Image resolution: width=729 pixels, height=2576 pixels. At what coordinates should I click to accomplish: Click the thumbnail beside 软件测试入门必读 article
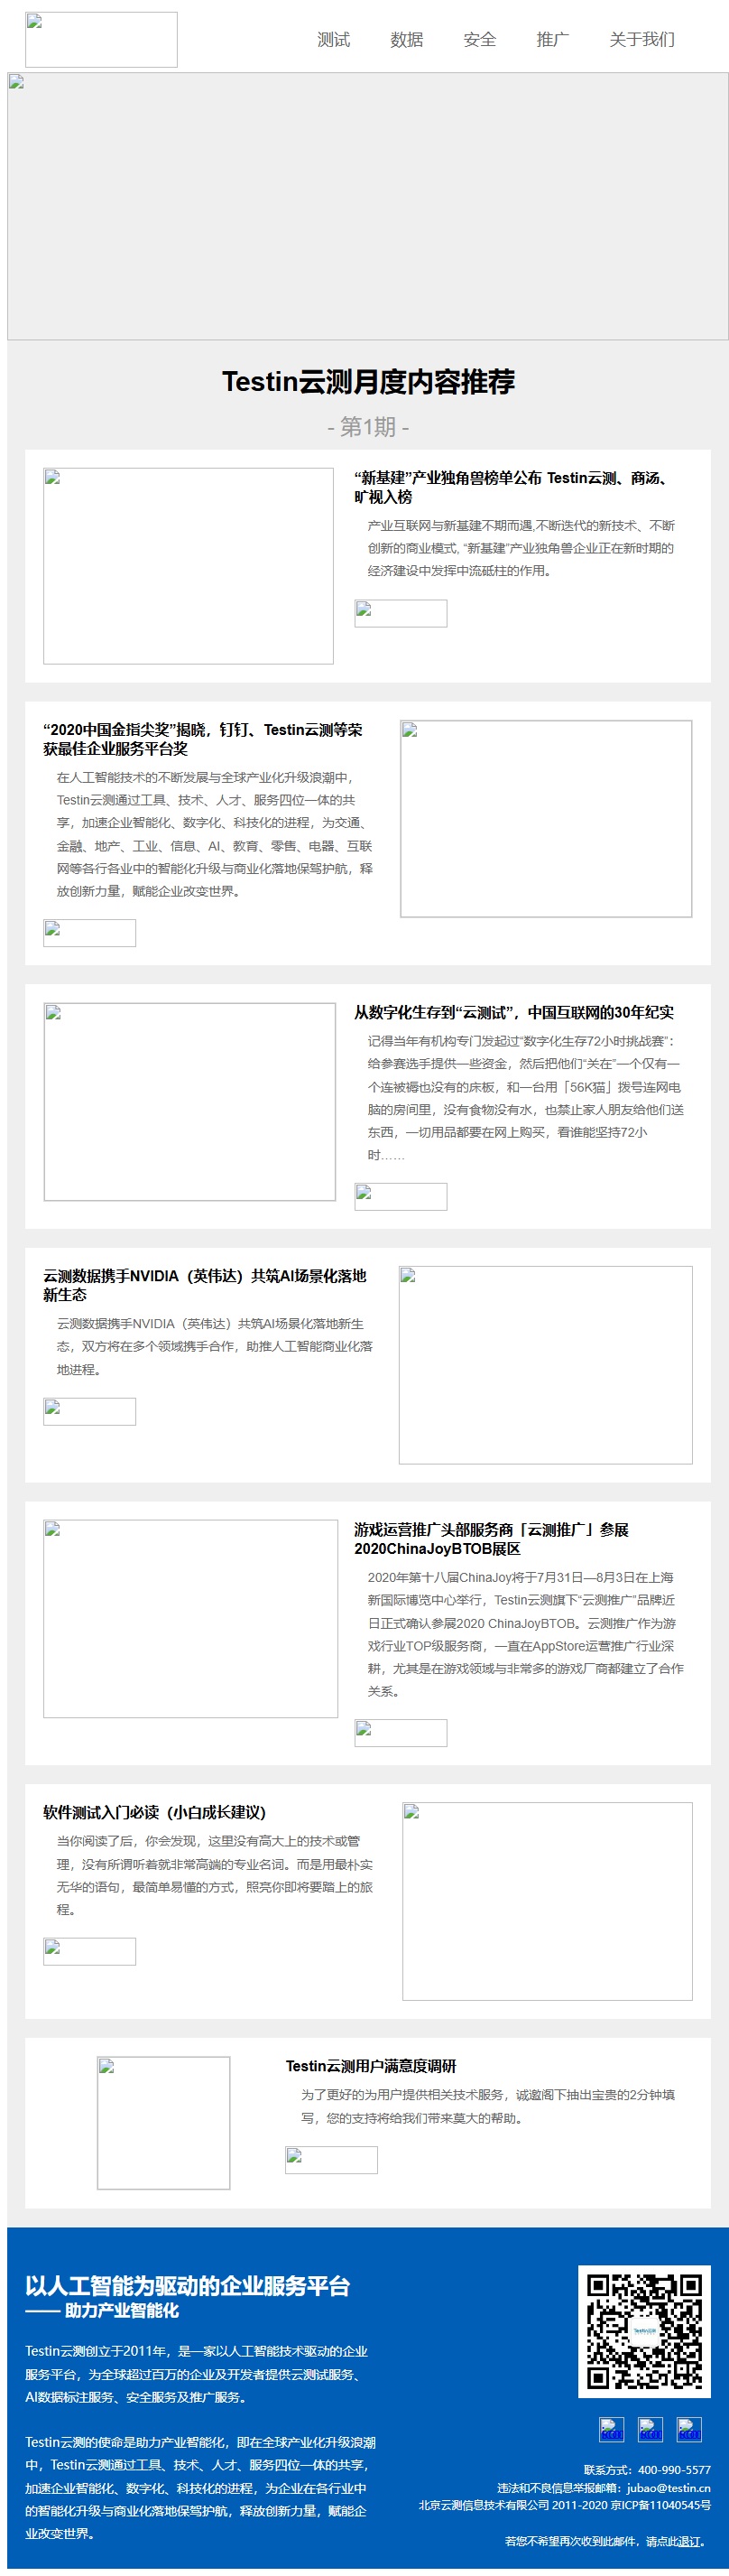coord(548,1901)
